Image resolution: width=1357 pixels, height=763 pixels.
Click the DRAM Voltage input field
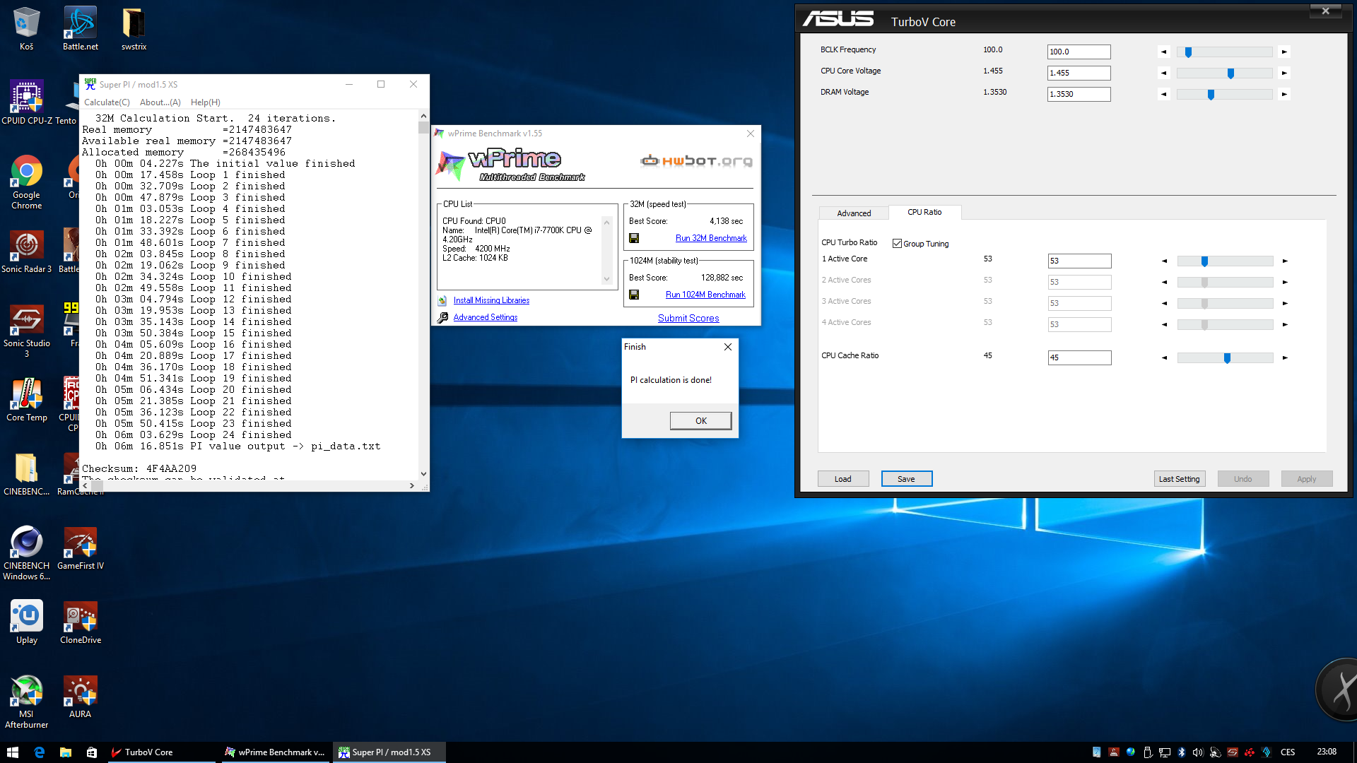1079,94
